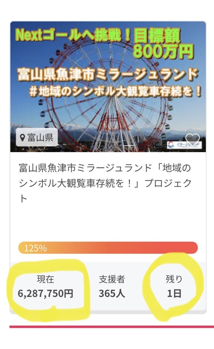
Task: Click the 残り label
Action: pyautogui.click(x=174, y=279)
